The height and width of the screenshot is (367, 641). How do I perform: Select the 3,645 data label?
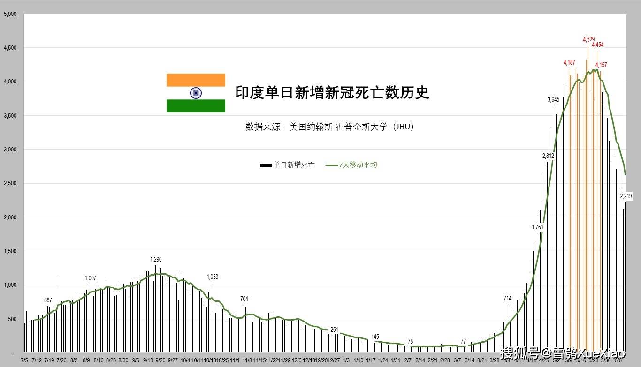554,99
